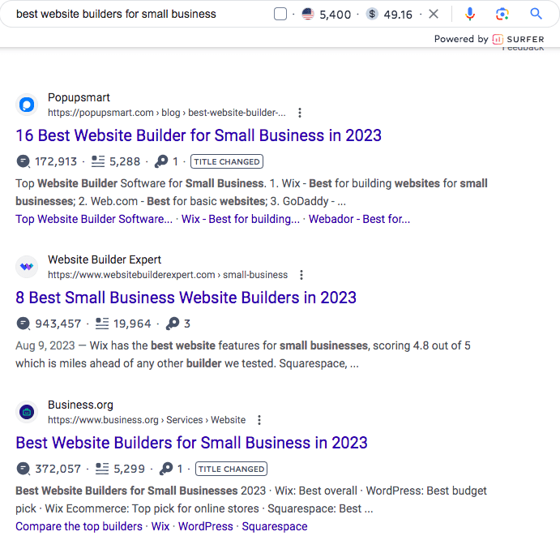
Task: Open 8 Best Small Business Website Builders title
Action: pos(186,298)
